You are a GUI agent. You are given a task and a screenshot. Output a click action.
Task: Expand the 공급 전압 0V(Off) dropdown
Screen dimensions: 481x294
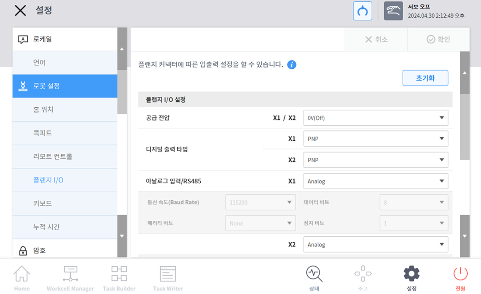375,118
